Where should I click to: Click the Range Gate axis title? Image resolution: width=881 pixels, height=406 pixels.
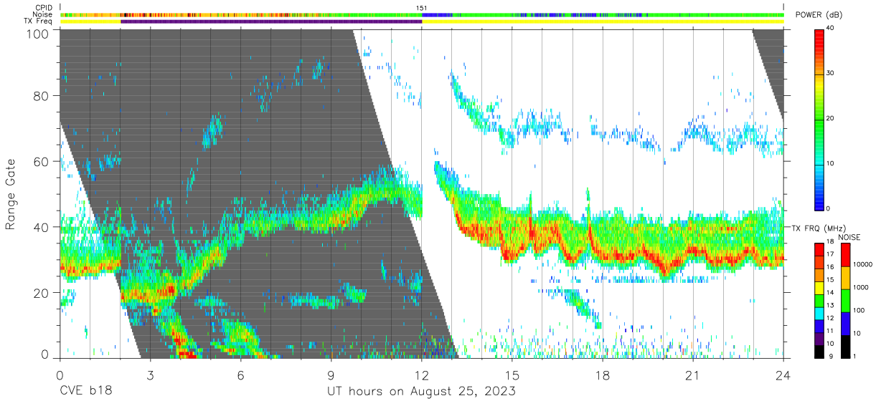coord(11,194)
